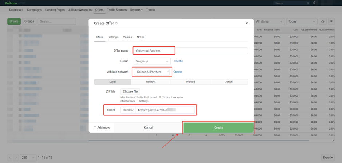The image size is (342, 163).
Task: Click the Choose file button
Action: click(130, 91)
